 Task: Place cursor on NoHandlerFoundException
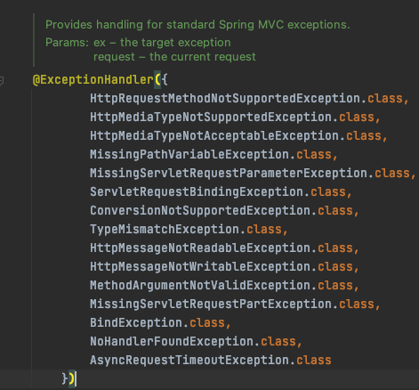point(172,341)
